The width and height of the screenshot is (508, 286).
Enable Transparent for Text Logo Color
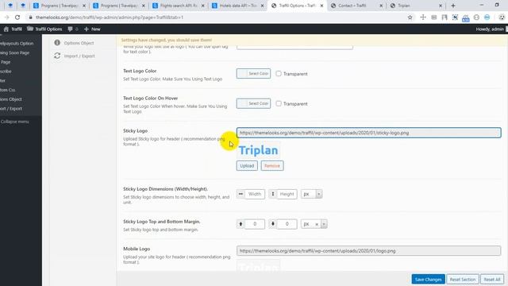(279, 74)
